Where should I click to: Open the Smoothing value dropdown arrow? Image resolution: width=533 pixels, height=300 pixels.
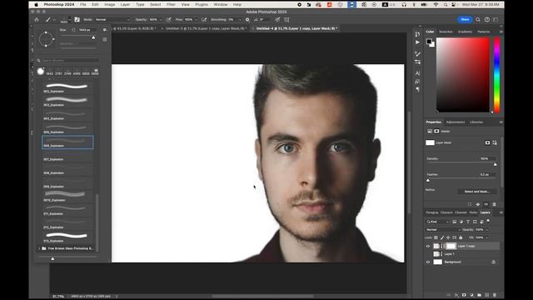[x=240, y=20]
